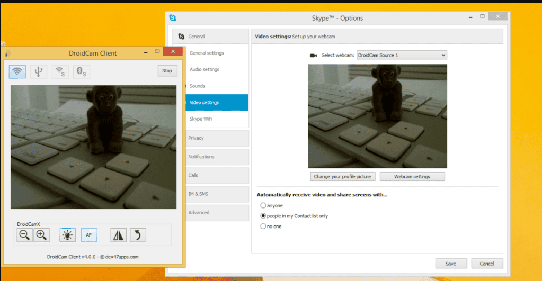Select WiFi server mode icon in DroidCam

click(x=60, y=71)
